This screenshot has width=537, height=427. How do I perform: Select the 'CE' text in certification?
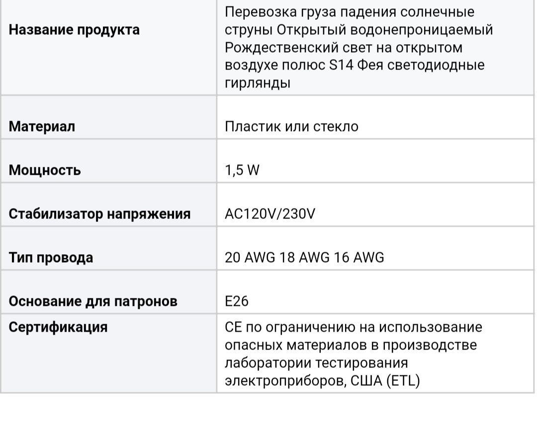pyautogui.click(x=234, y=328)
